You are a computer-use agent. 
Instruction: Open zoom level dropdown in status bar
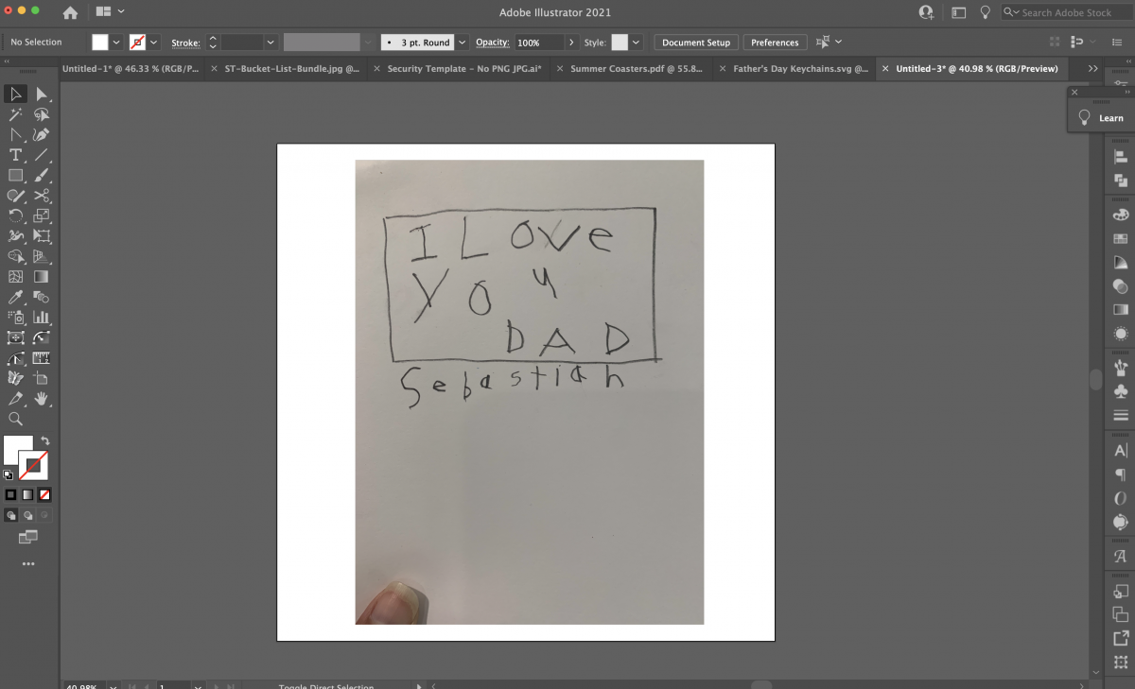coord(113,686)
